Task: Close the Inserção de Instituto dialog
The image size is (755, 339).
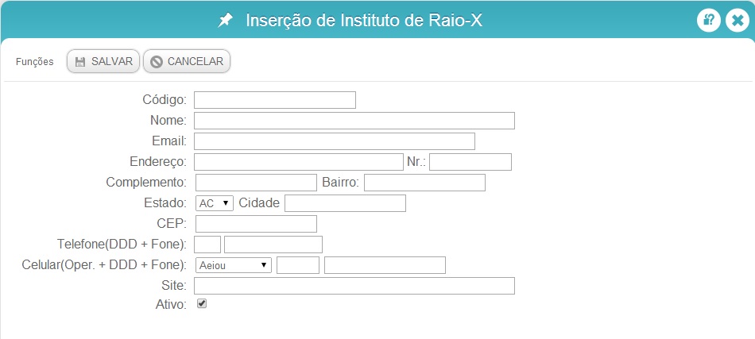Action: [738, 21]
